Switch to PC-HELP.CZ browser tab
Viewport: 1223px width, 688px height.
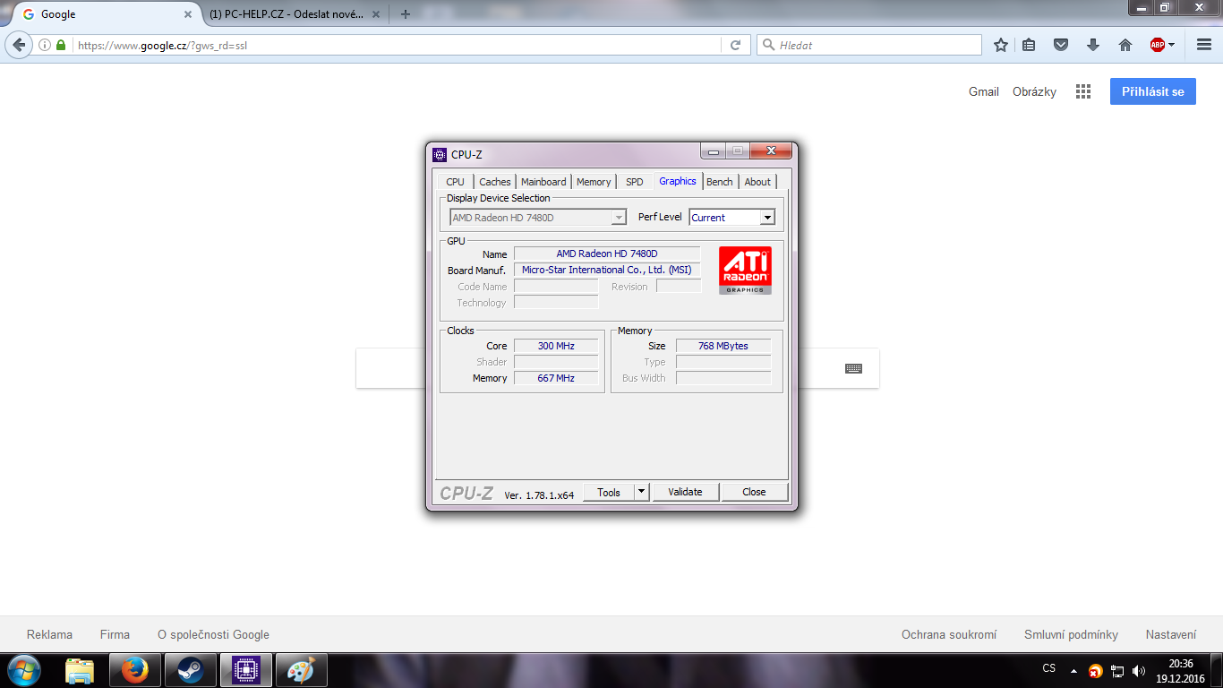point(287,14)
